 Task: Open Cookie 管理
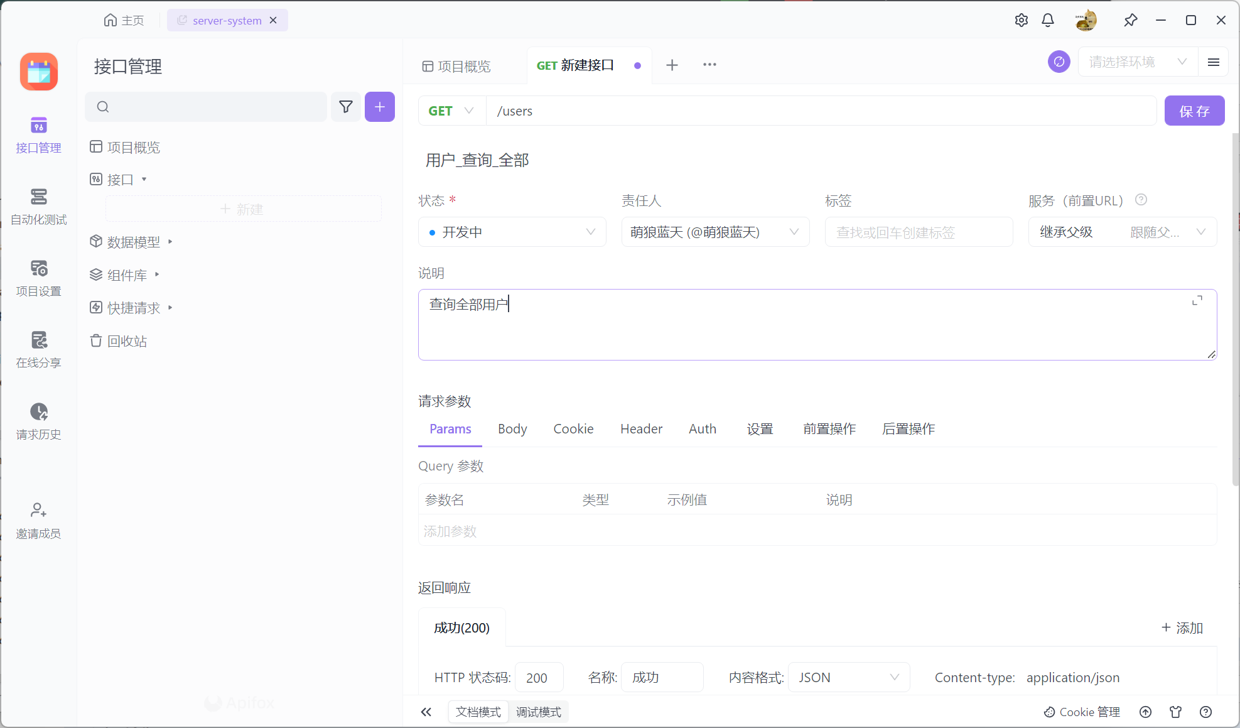[1081, 712]
